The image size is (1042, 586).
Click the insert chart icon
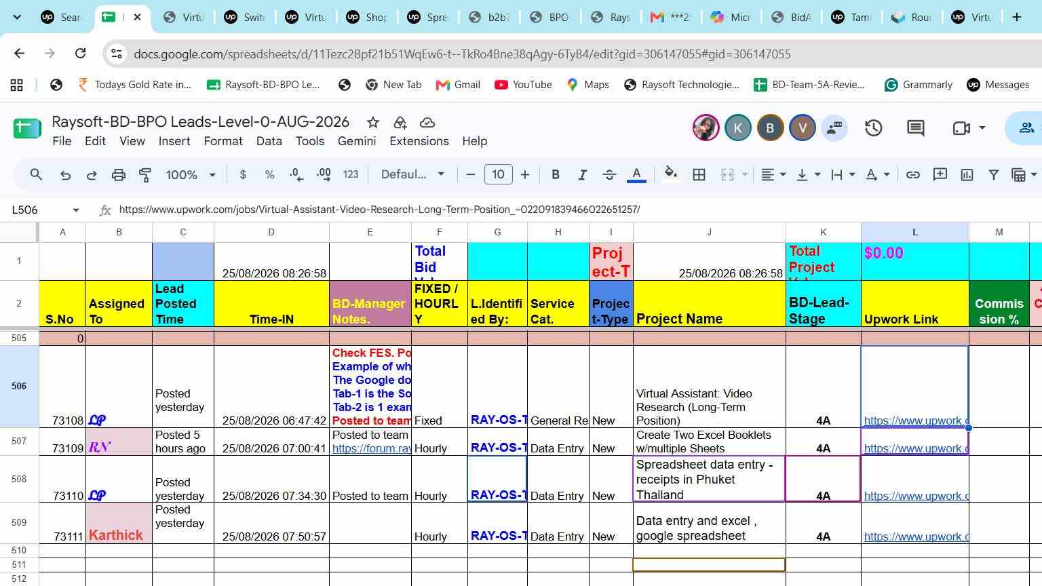tap(967, 175)
